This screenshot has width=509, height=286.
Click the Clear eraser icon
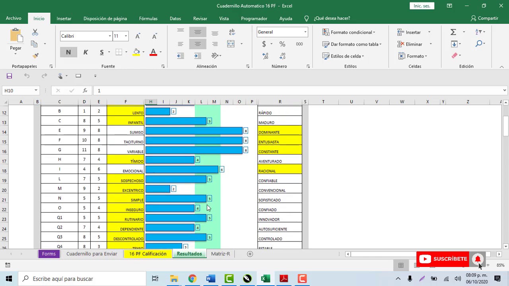(x=454, y=56)
